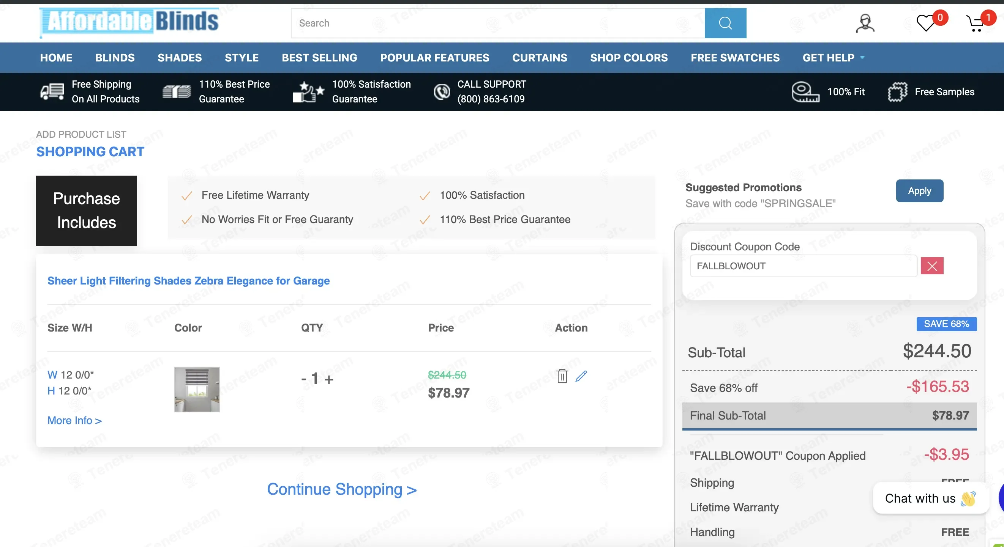Click the "FALLBLOWOUT" Coupon Applied line
Image resolution: width=1004 pixels, height=547 pixels.
click(x=778, y=456)
